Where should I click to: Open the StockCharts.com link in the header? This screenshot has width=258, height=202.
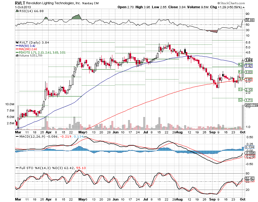point(231,3)
